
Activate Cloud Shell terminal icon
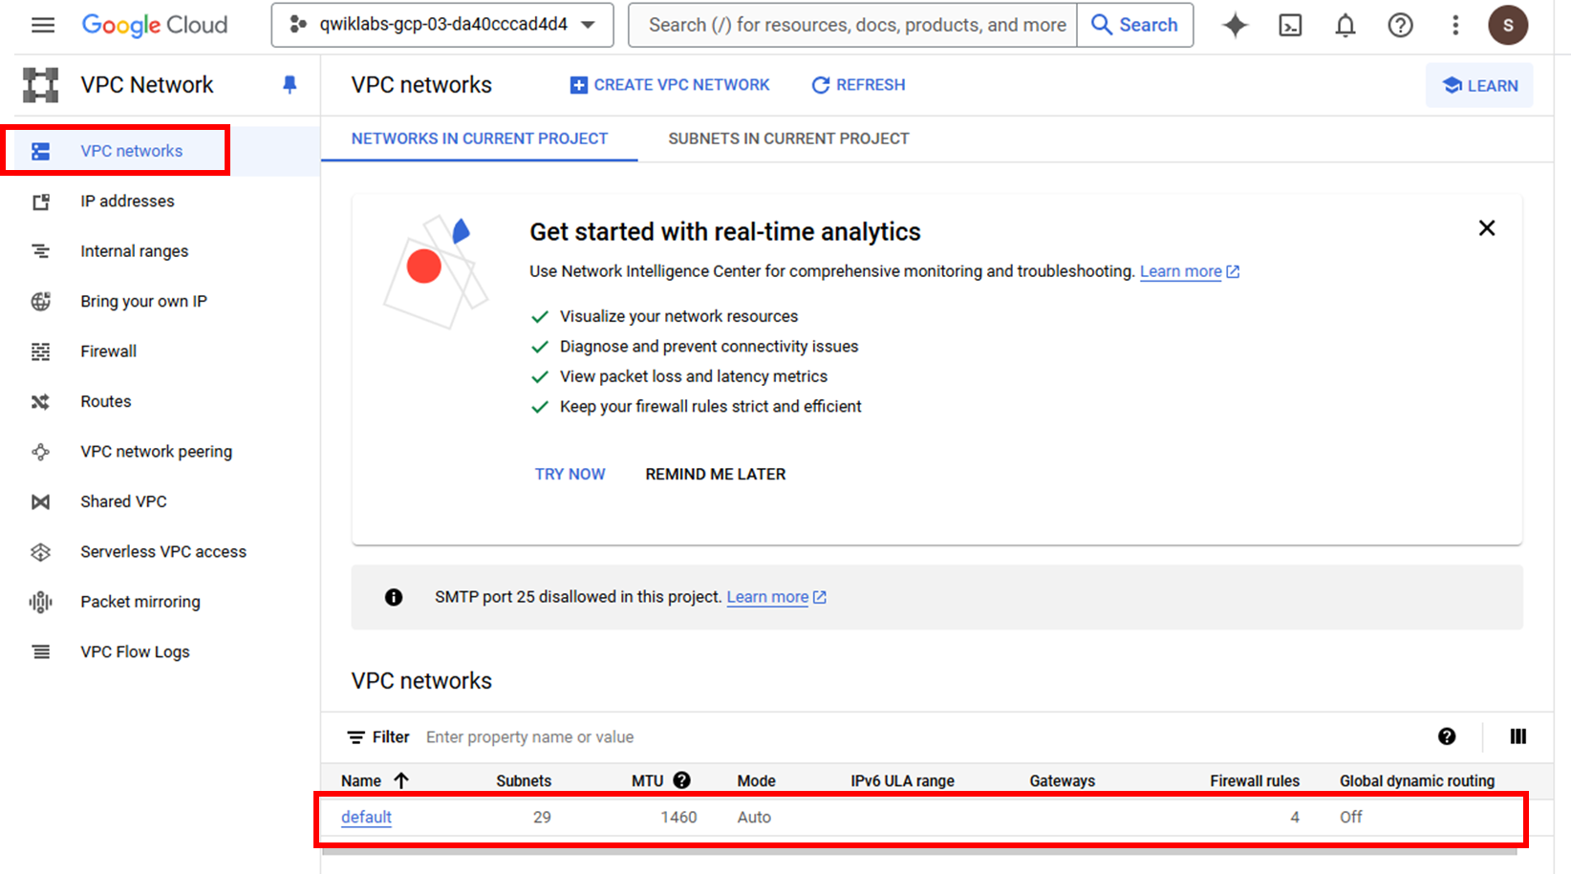[1290, 25]
